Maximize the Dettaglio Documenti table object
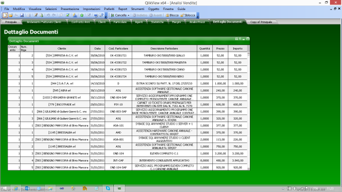Viewport: 342px width, 192px height. (248, 39)
